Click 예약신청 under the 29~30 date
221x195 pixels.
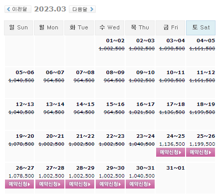(110, 184)
